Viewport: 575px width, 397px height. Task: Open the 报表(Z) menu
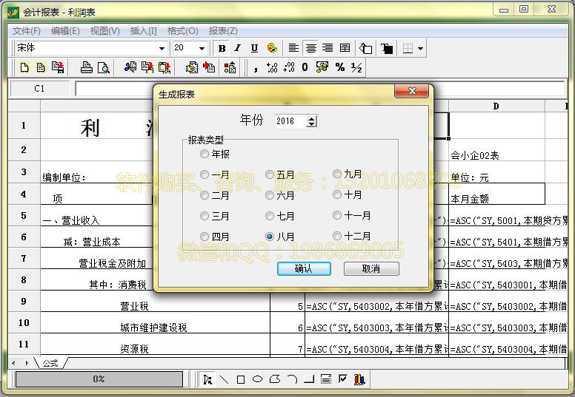pyautogui.click(x=223, y=31)
